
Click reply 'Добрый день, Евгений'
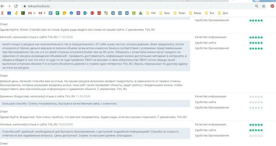[91, 85]
